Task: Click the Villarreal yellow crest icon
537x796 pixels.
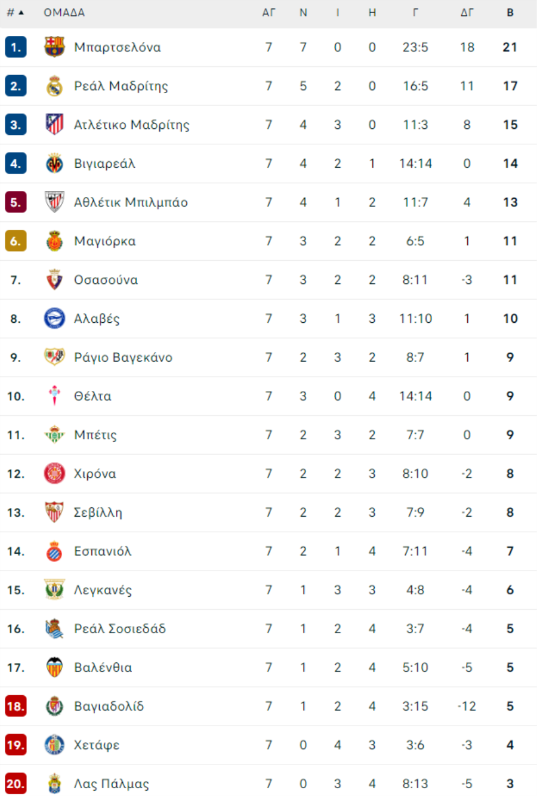Action: tap(54, 163)
